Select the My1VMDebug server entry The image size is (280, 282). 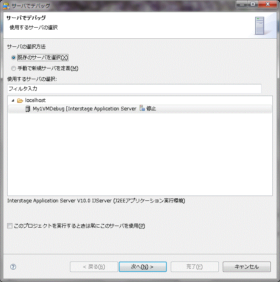(x=140, y=109)
